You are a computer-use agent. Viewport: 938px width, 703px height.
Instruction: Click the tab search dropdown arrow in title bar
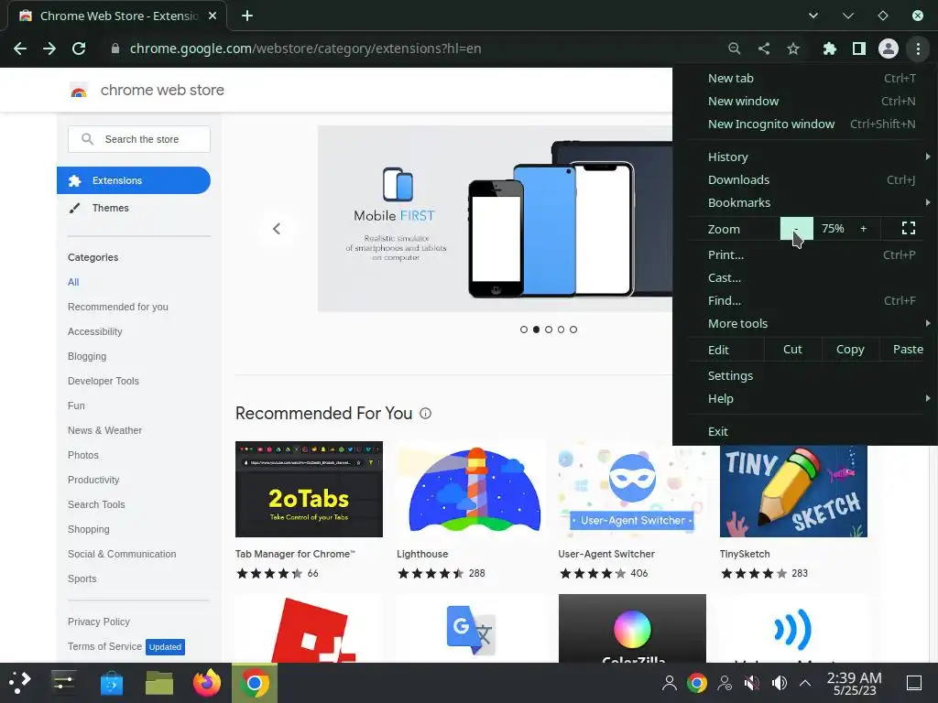click(813, 16)
